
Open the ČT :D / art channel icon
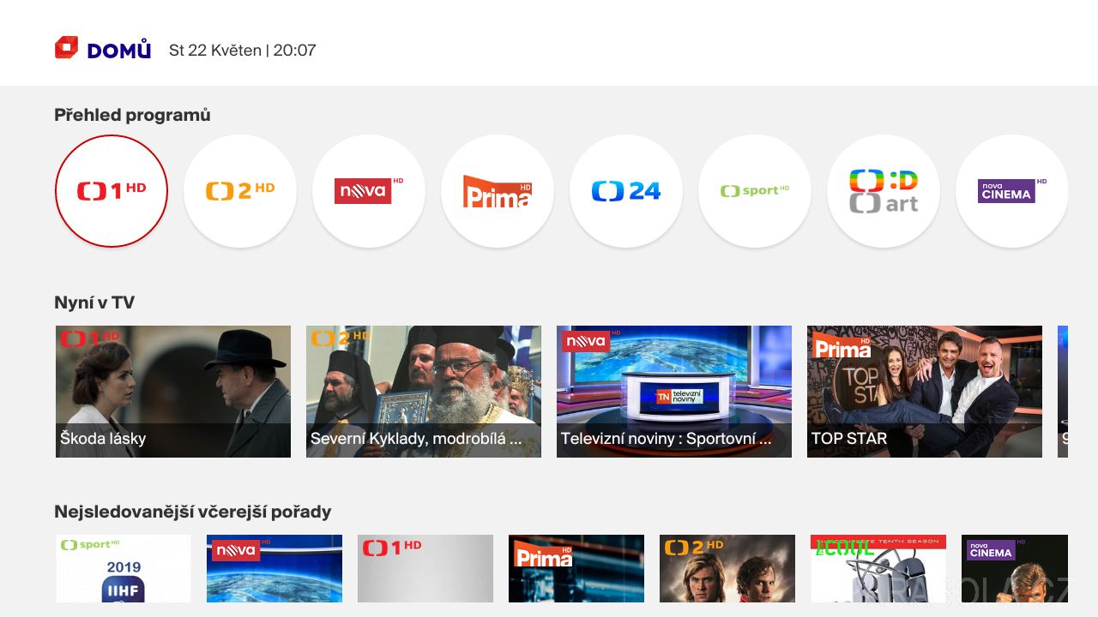point(884,191)
